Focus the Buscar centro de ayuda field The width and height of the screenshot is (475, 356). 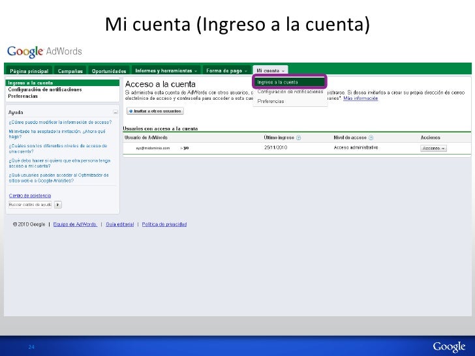(30, 205)
